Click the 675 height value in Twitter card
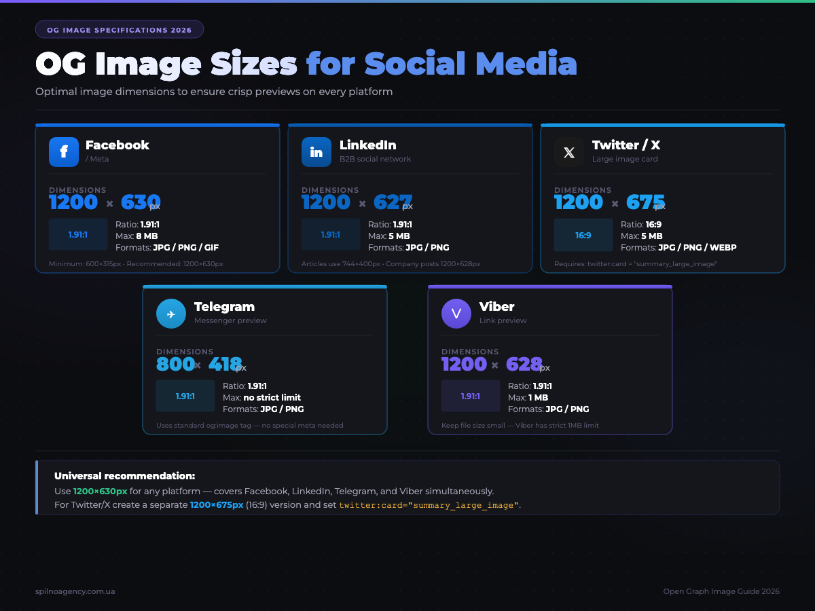Viewport: 815px width, 611px height. point(645,202)
